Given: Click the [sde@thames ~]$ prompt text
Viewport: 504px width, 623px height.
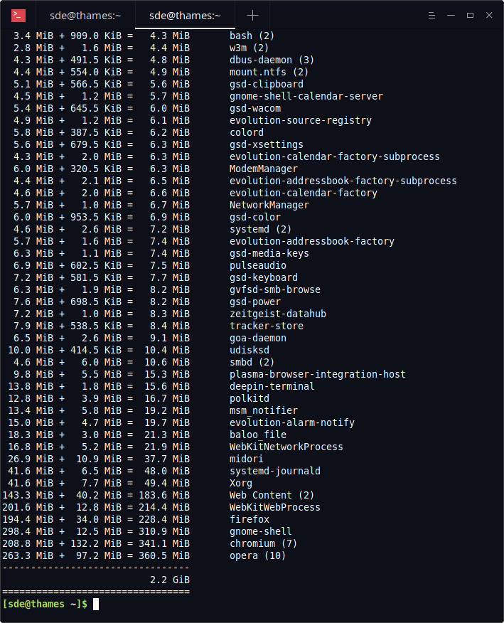Looking at the screenshot, I should [x=45, y=604].
